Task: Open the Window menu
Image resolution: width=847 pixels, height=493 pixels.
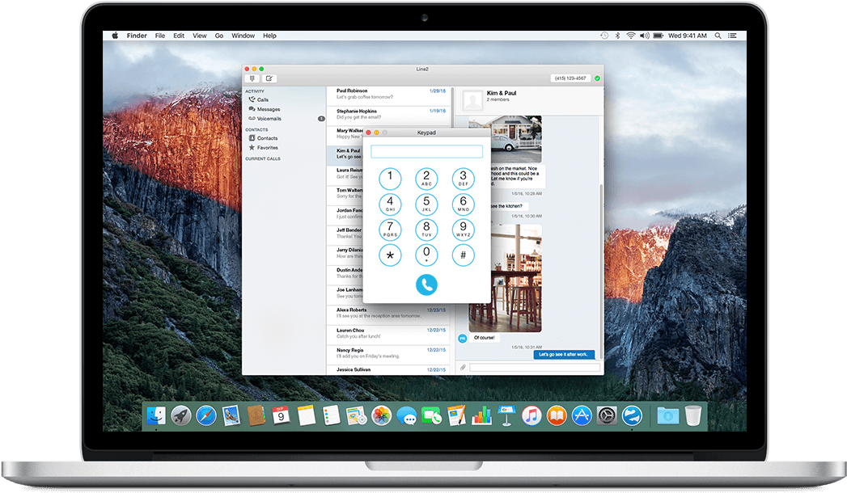Action: point(243,36)
